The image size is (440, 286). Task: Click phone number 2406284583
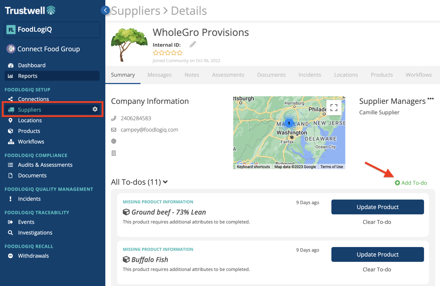point(136,118)
